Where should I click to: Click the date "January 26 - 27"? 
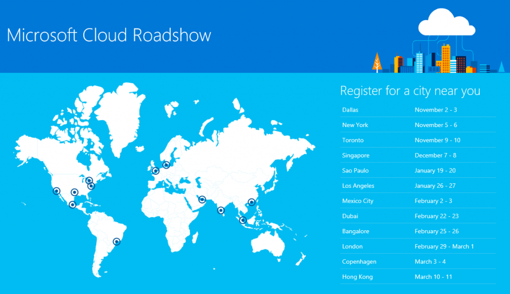(435, 186)
